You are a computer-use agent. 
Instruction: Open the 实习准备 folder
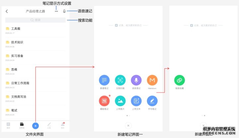click(36, 58)
